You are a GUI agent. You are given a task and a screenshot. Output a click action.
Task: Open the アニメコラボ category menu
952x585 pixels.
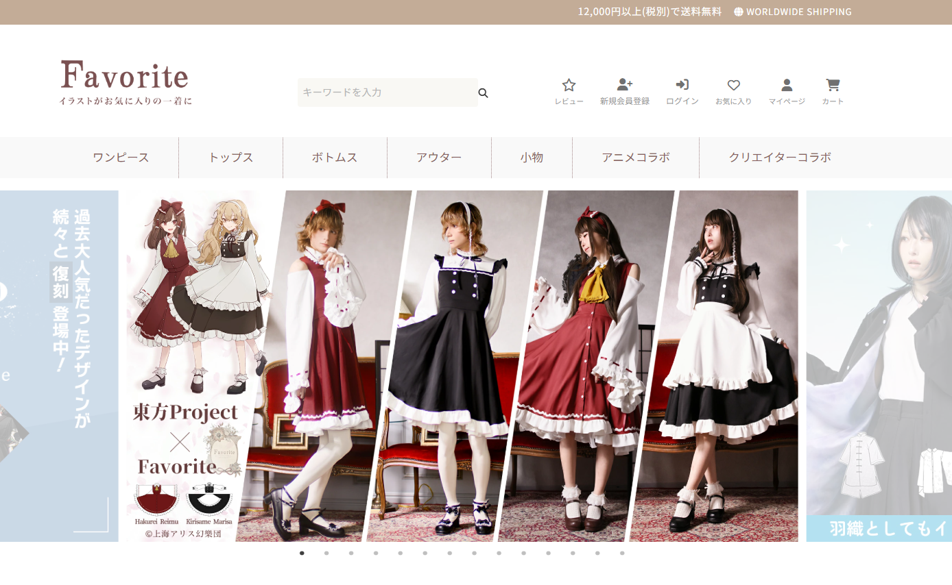pyautogui.click(x=636, y=158)
